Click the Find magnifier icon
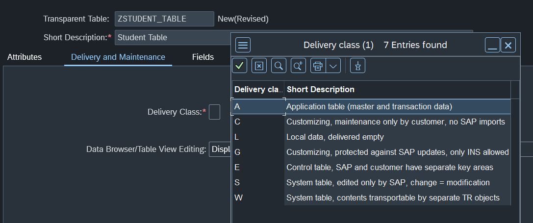The image size is (533, 223). (x=279, y=66)
